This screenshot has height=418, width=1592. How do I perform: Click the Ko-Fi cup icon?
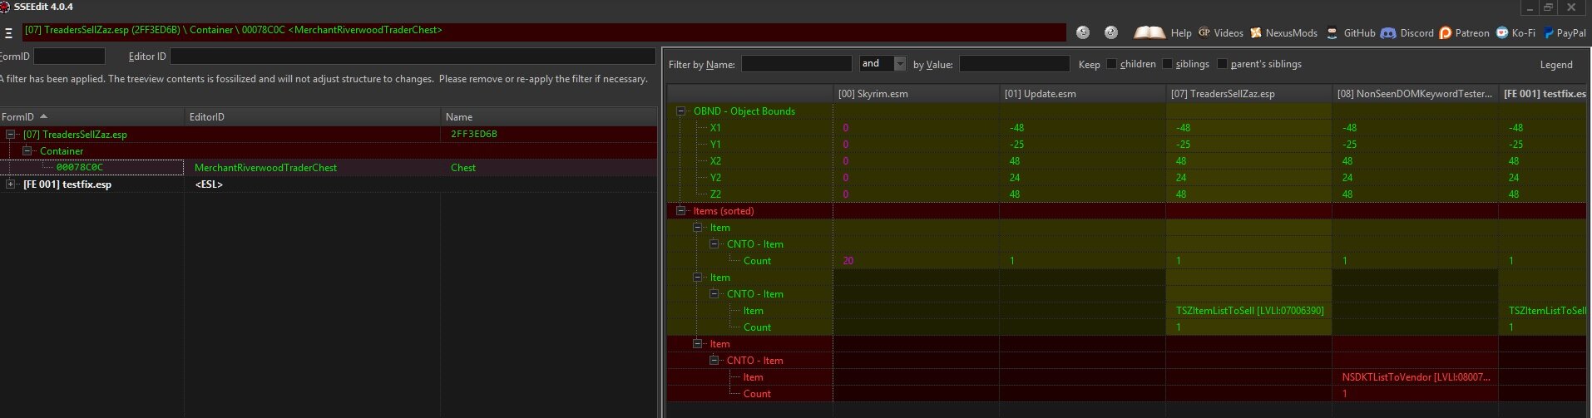click(1501, 33)
